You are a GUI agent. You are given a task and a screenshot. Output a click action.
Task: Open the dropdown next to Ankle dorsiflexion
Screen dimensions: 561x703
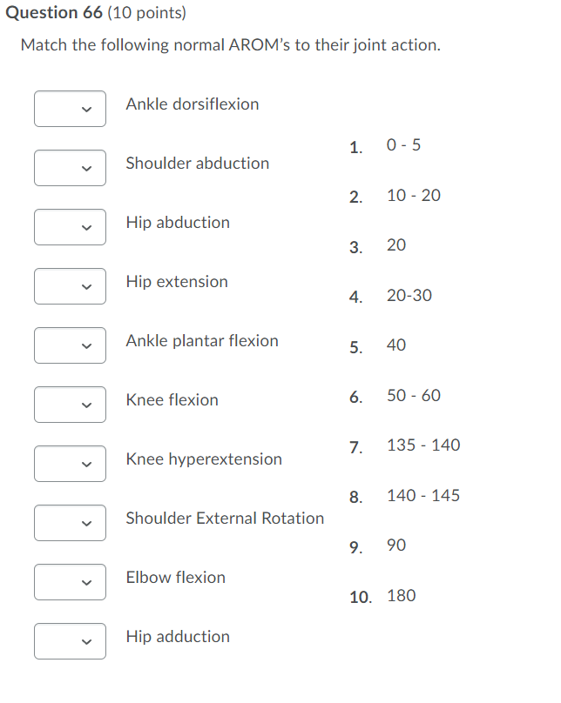(70, 109)
